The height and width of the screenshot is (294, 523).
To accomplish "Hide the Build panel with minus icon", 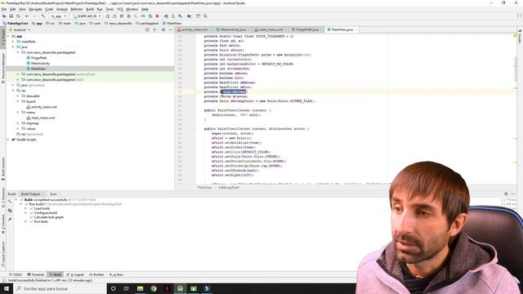I will coord(513,194).
